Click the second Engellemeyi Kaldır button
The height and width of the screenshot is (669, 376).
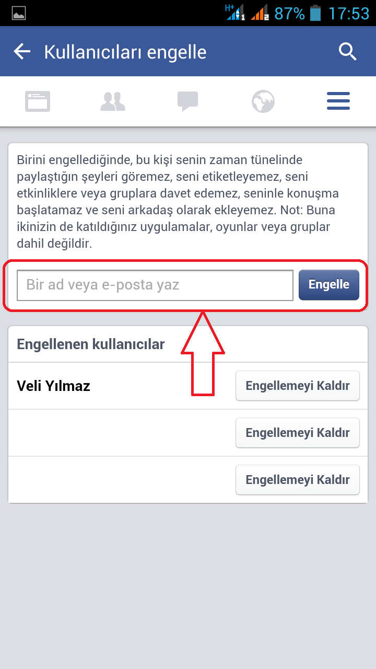(x=298, y=433)
